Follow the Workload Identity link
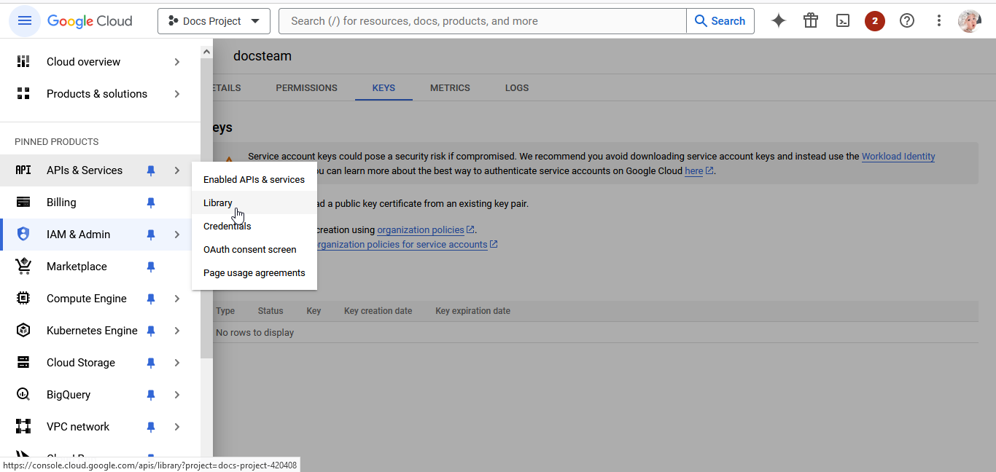 898,156
